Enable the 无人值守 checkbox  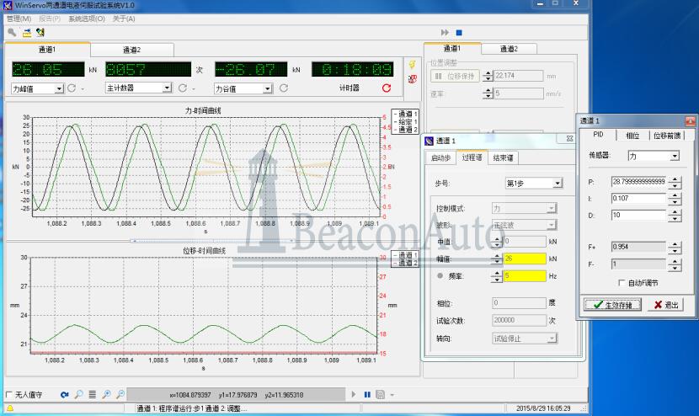click(x=10, y=394)
